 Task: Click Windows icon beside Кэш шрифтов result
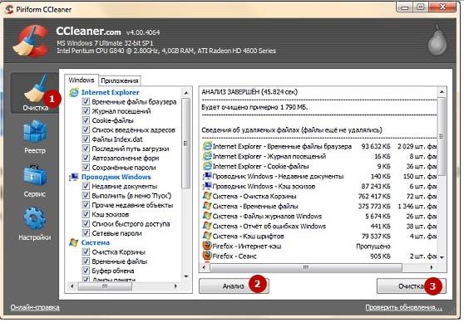pos(207,237)
